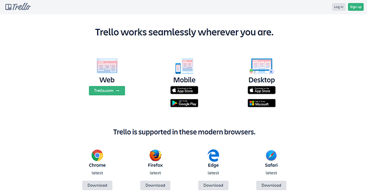
Task: Open the App Store badge under Desktop
Action: click(x=262, y=90)
